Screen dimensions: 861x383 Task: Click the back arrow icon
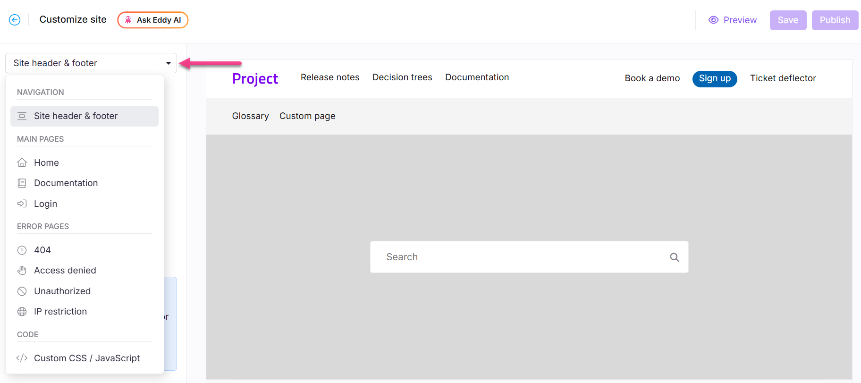(x=15, y=20)
